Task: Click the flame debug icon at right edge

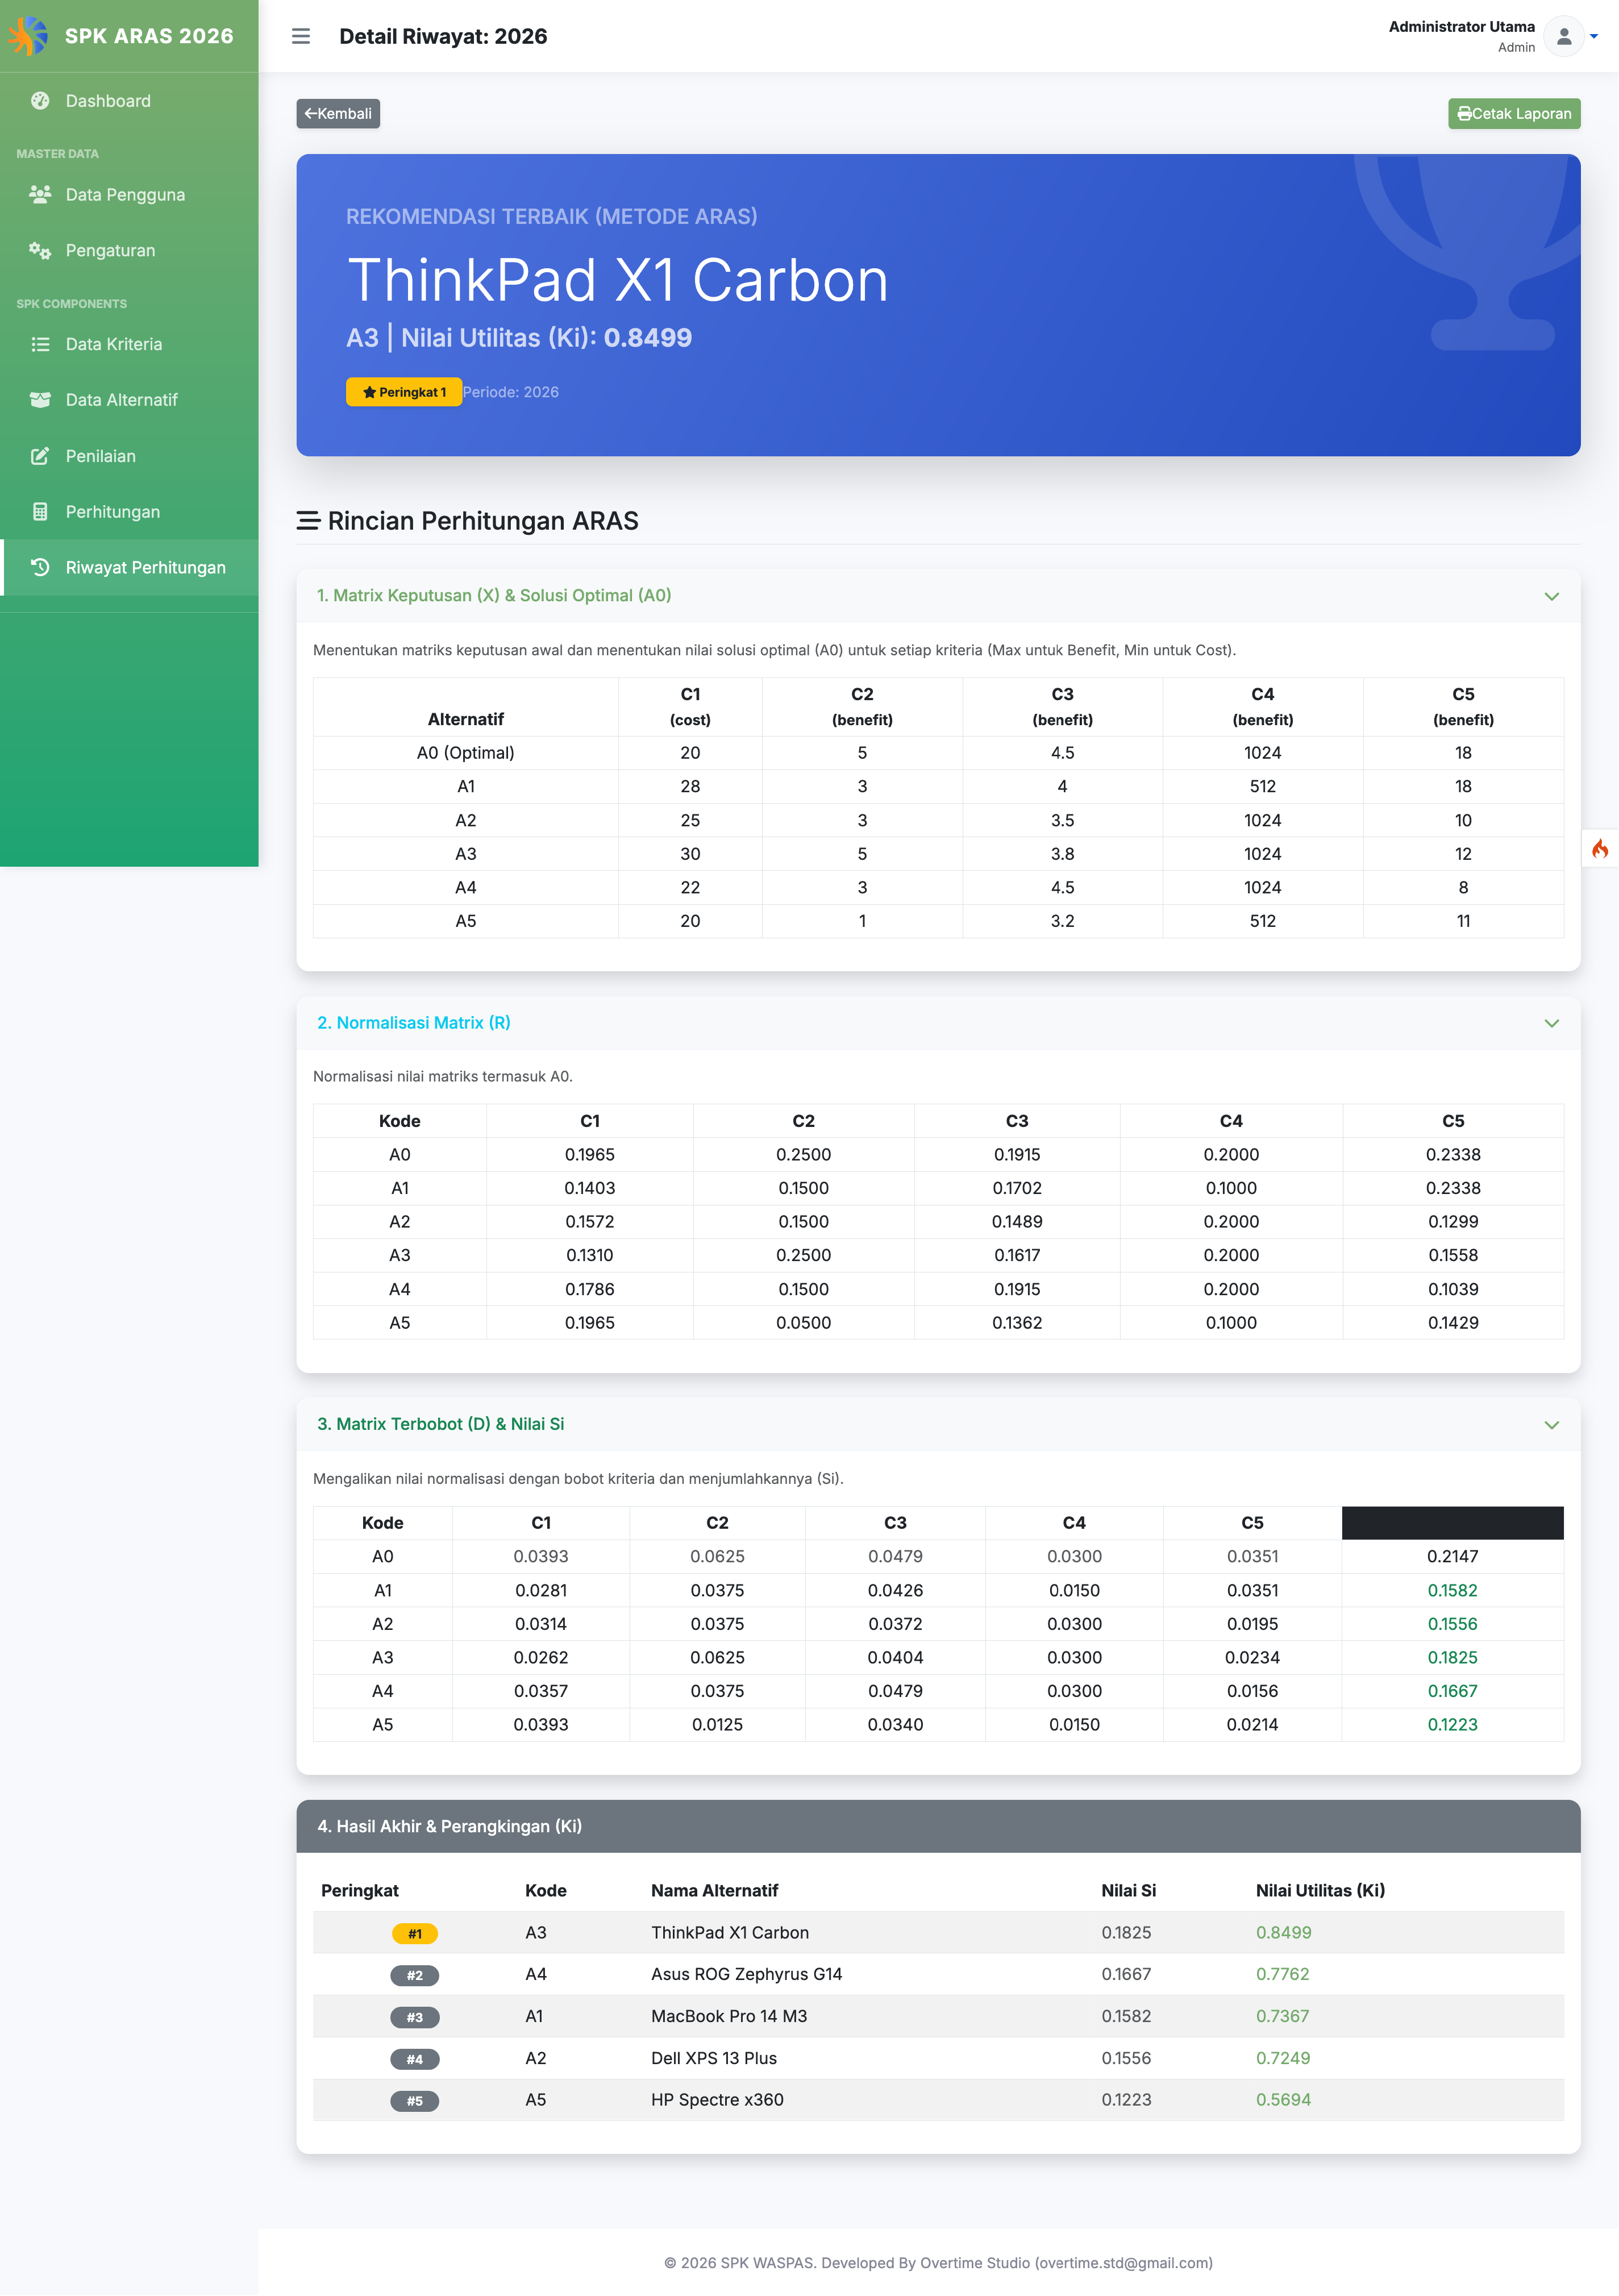Action: click(1600, 849)
